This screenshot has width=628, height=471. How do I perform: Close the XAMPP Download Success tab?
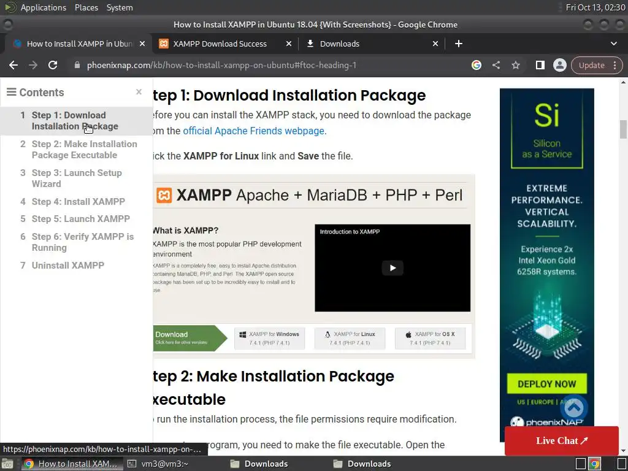point(288,44)
